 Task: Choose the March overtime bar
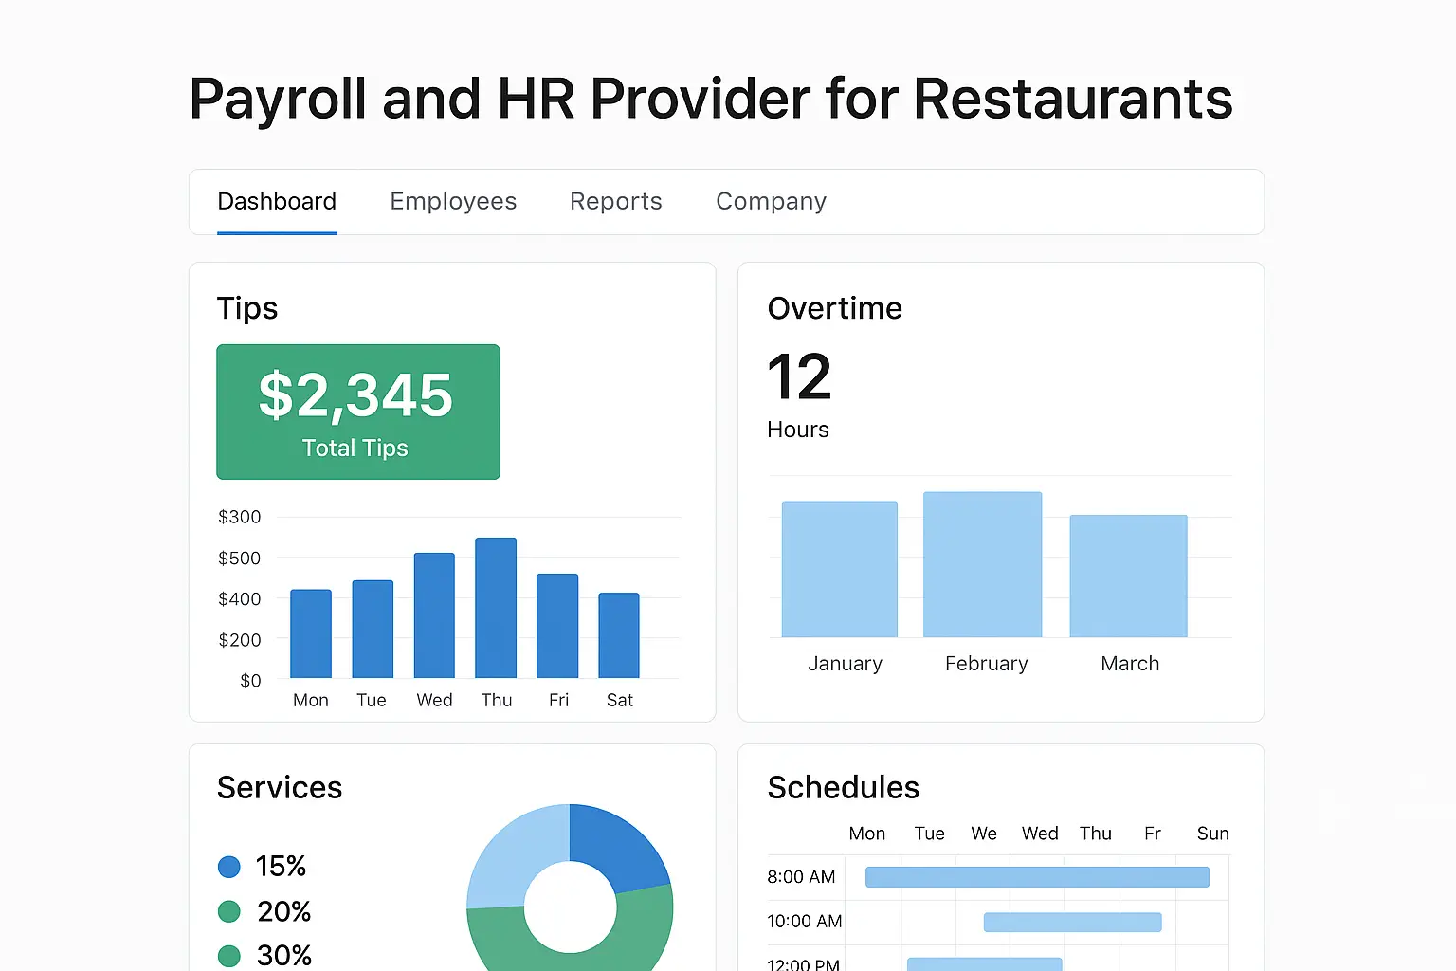pyautogui.click(x=1128, y=576)
